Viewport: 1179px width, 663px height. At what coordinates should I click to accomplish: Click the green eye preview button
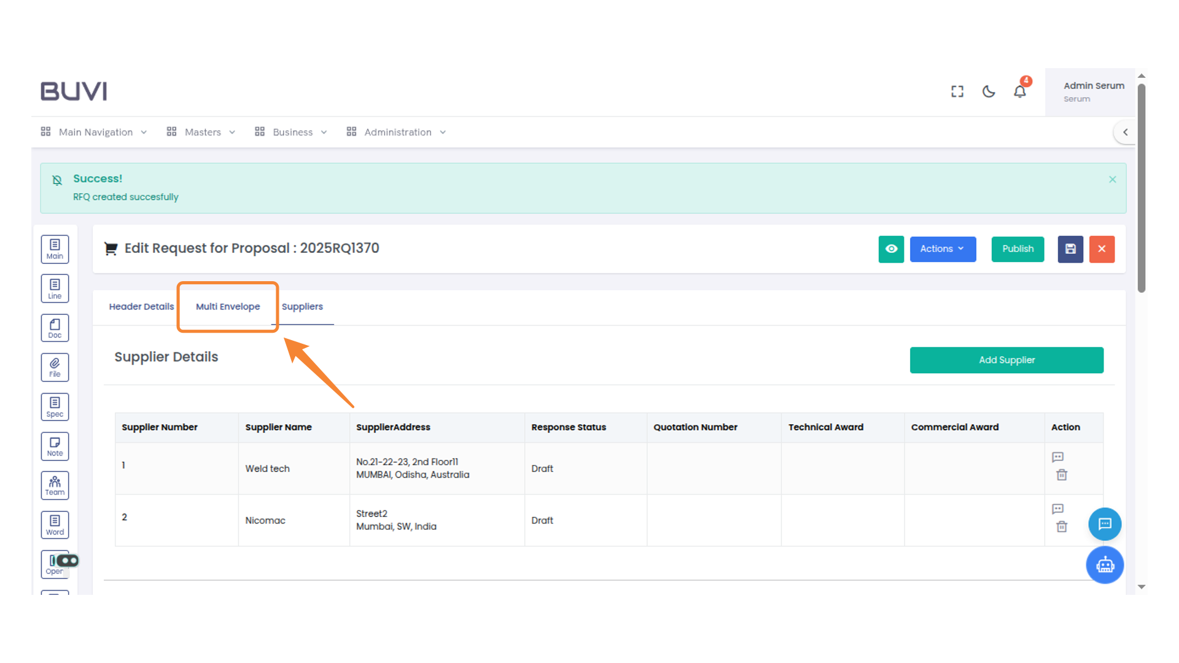click(x=891, y=249)
